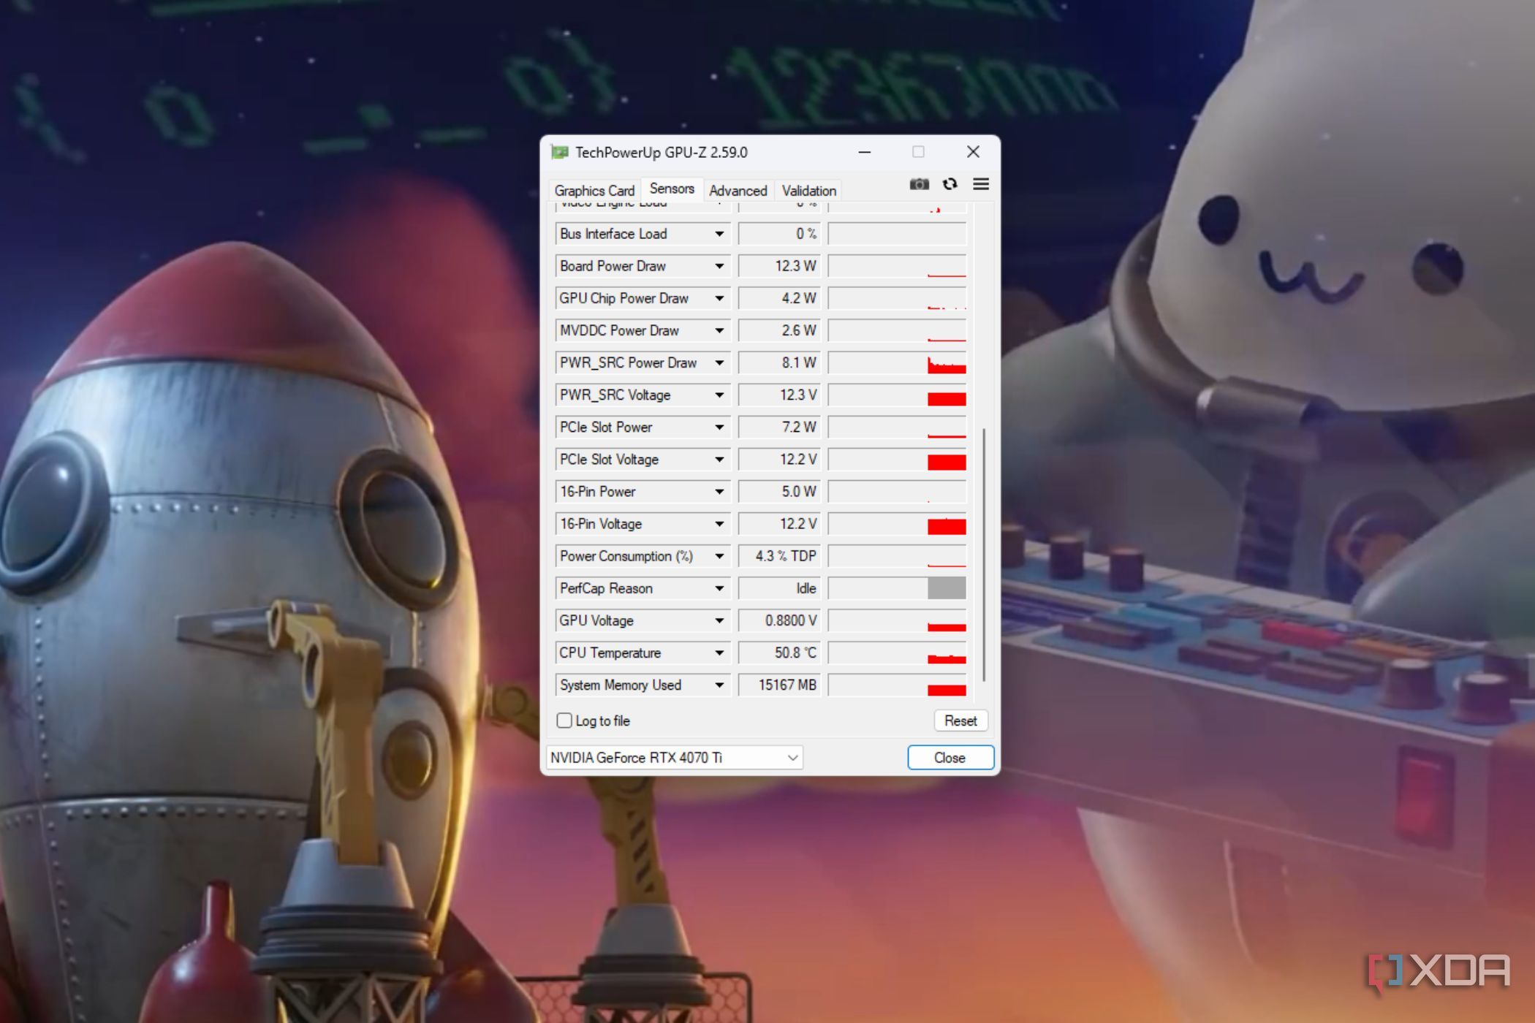
Task: Click the Close button
Action: tap(950, 758)
